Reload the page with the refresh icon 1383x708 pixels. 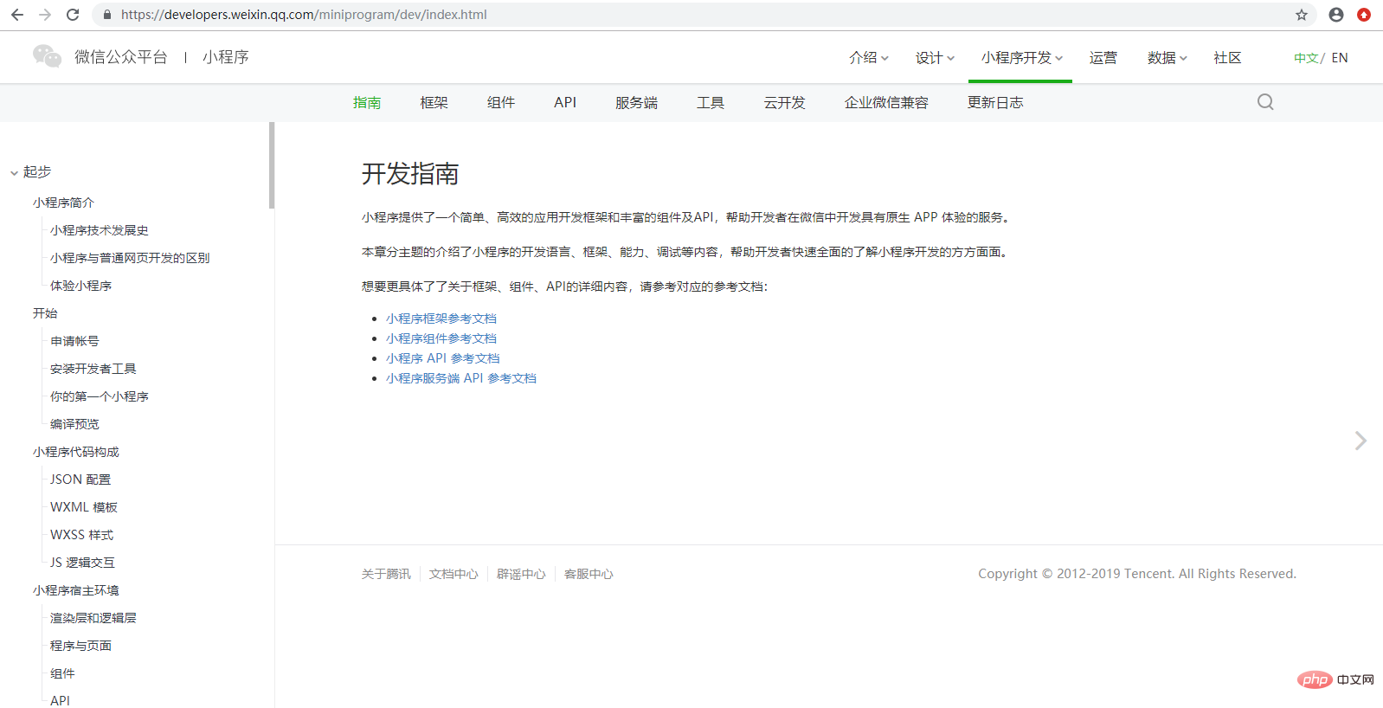73,15
